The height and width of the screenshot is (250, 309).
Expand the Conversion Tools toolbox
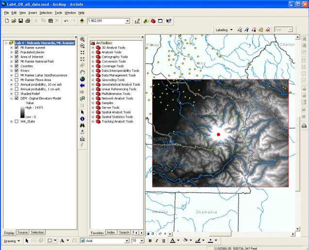coord(93,62)
